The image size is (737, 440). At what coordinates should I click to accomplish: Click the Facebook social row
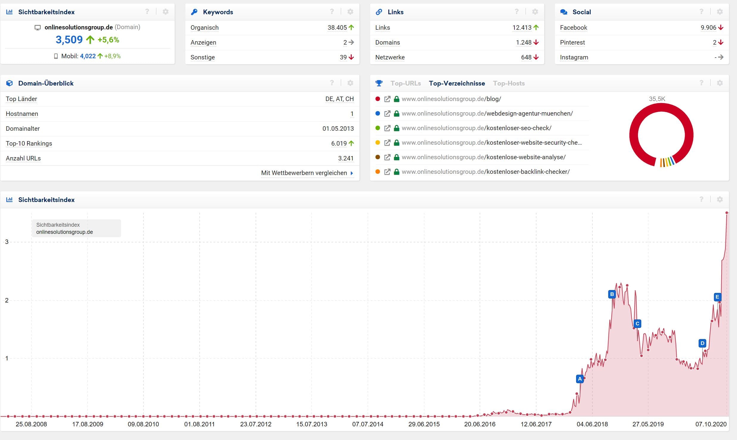pyautogui.click(x=642, y=28)
